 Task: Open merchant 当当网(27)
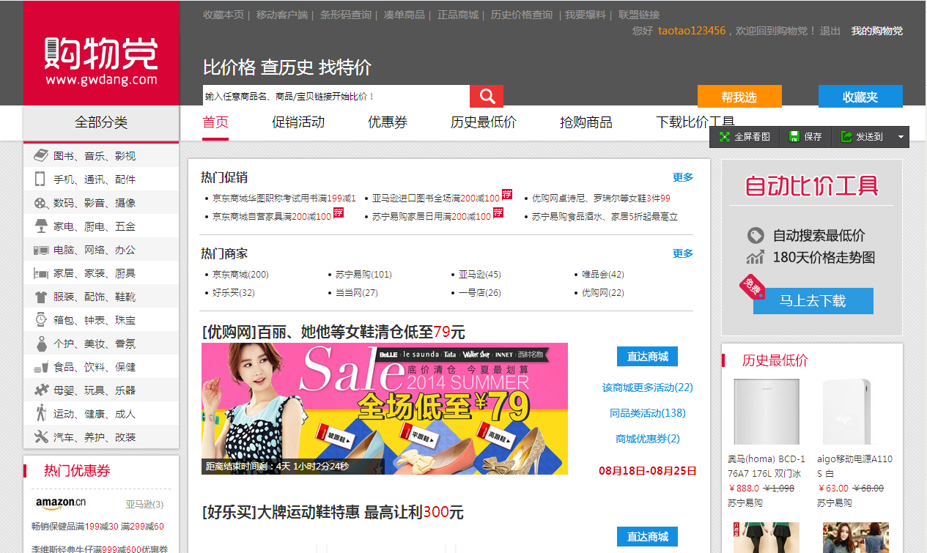357,293
